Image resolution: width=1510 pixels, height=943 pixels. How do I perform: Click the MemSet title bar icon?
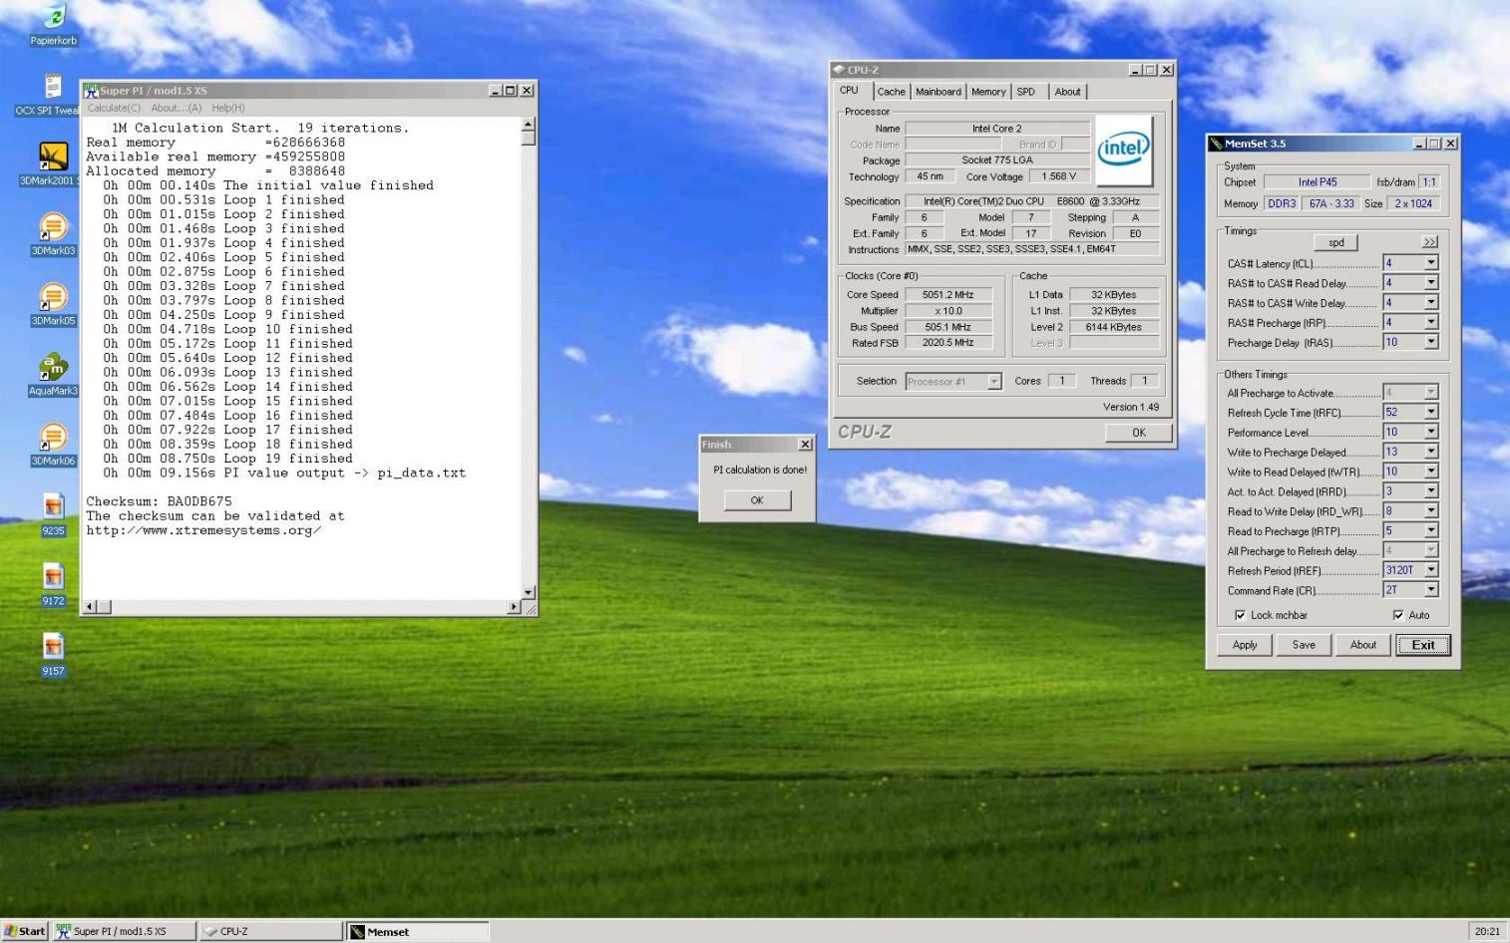[1217, 144]
